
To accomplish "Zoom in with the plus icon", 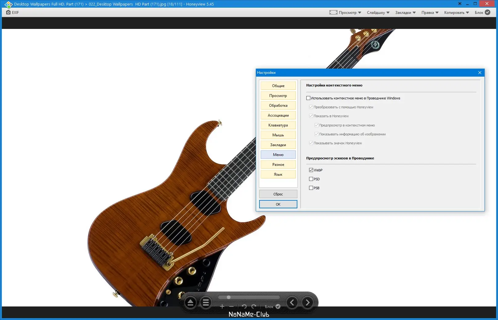I will pos(222,306).
